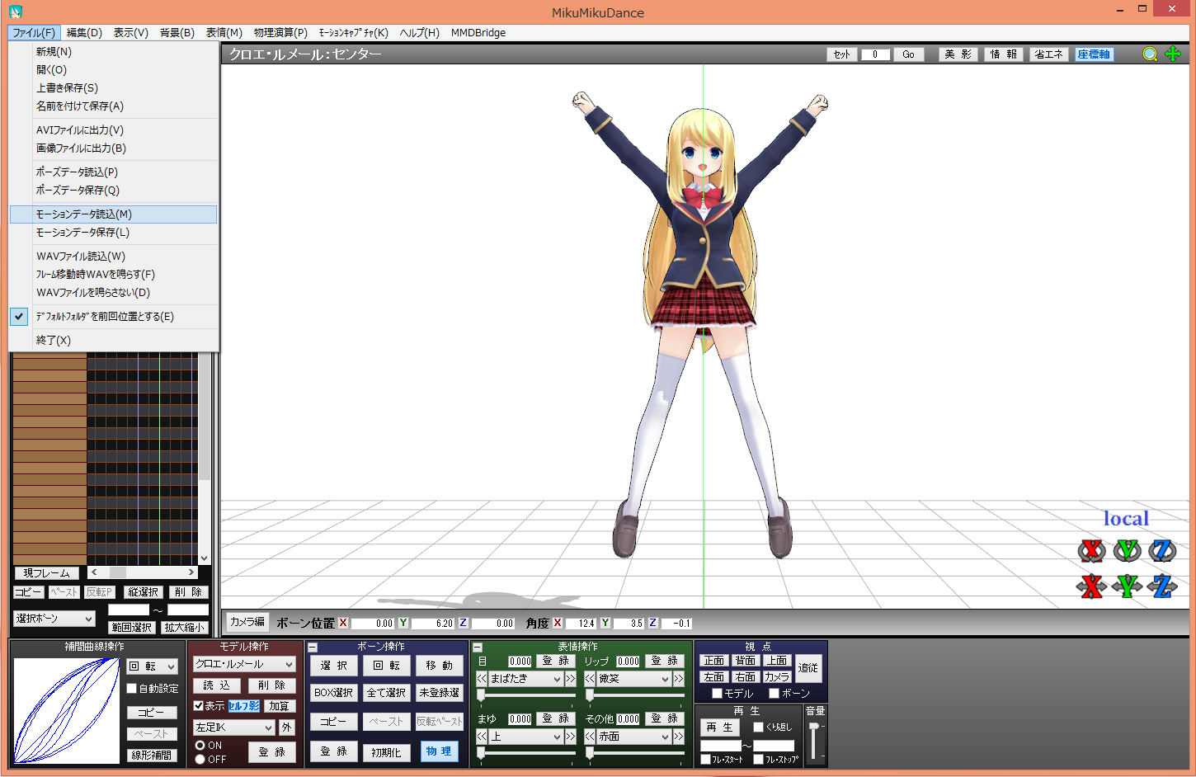The width and height of the screenshot is (1196, 777).
Task: Open the 選択ボーン dropdown
Action: pos(54,619)
